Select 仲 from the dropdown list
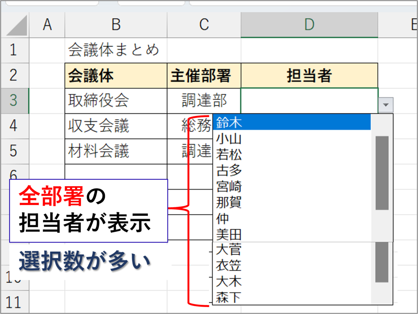The image size is (418, 314). pyautogui.click(x=292, y=218)
